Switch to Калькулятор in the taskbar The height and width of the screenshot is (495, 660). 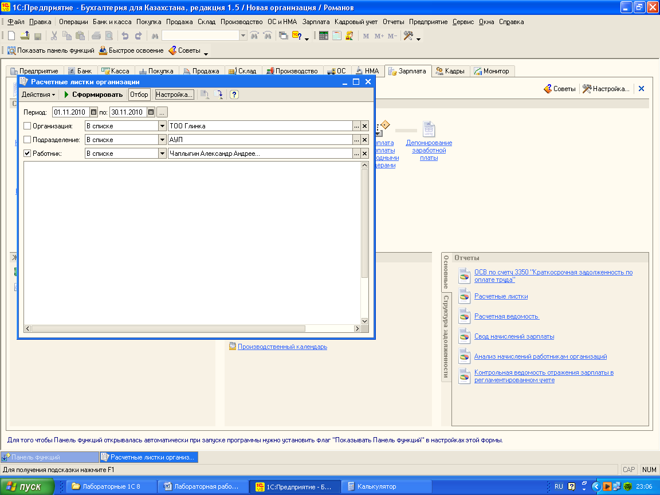[x=386, y=486]
